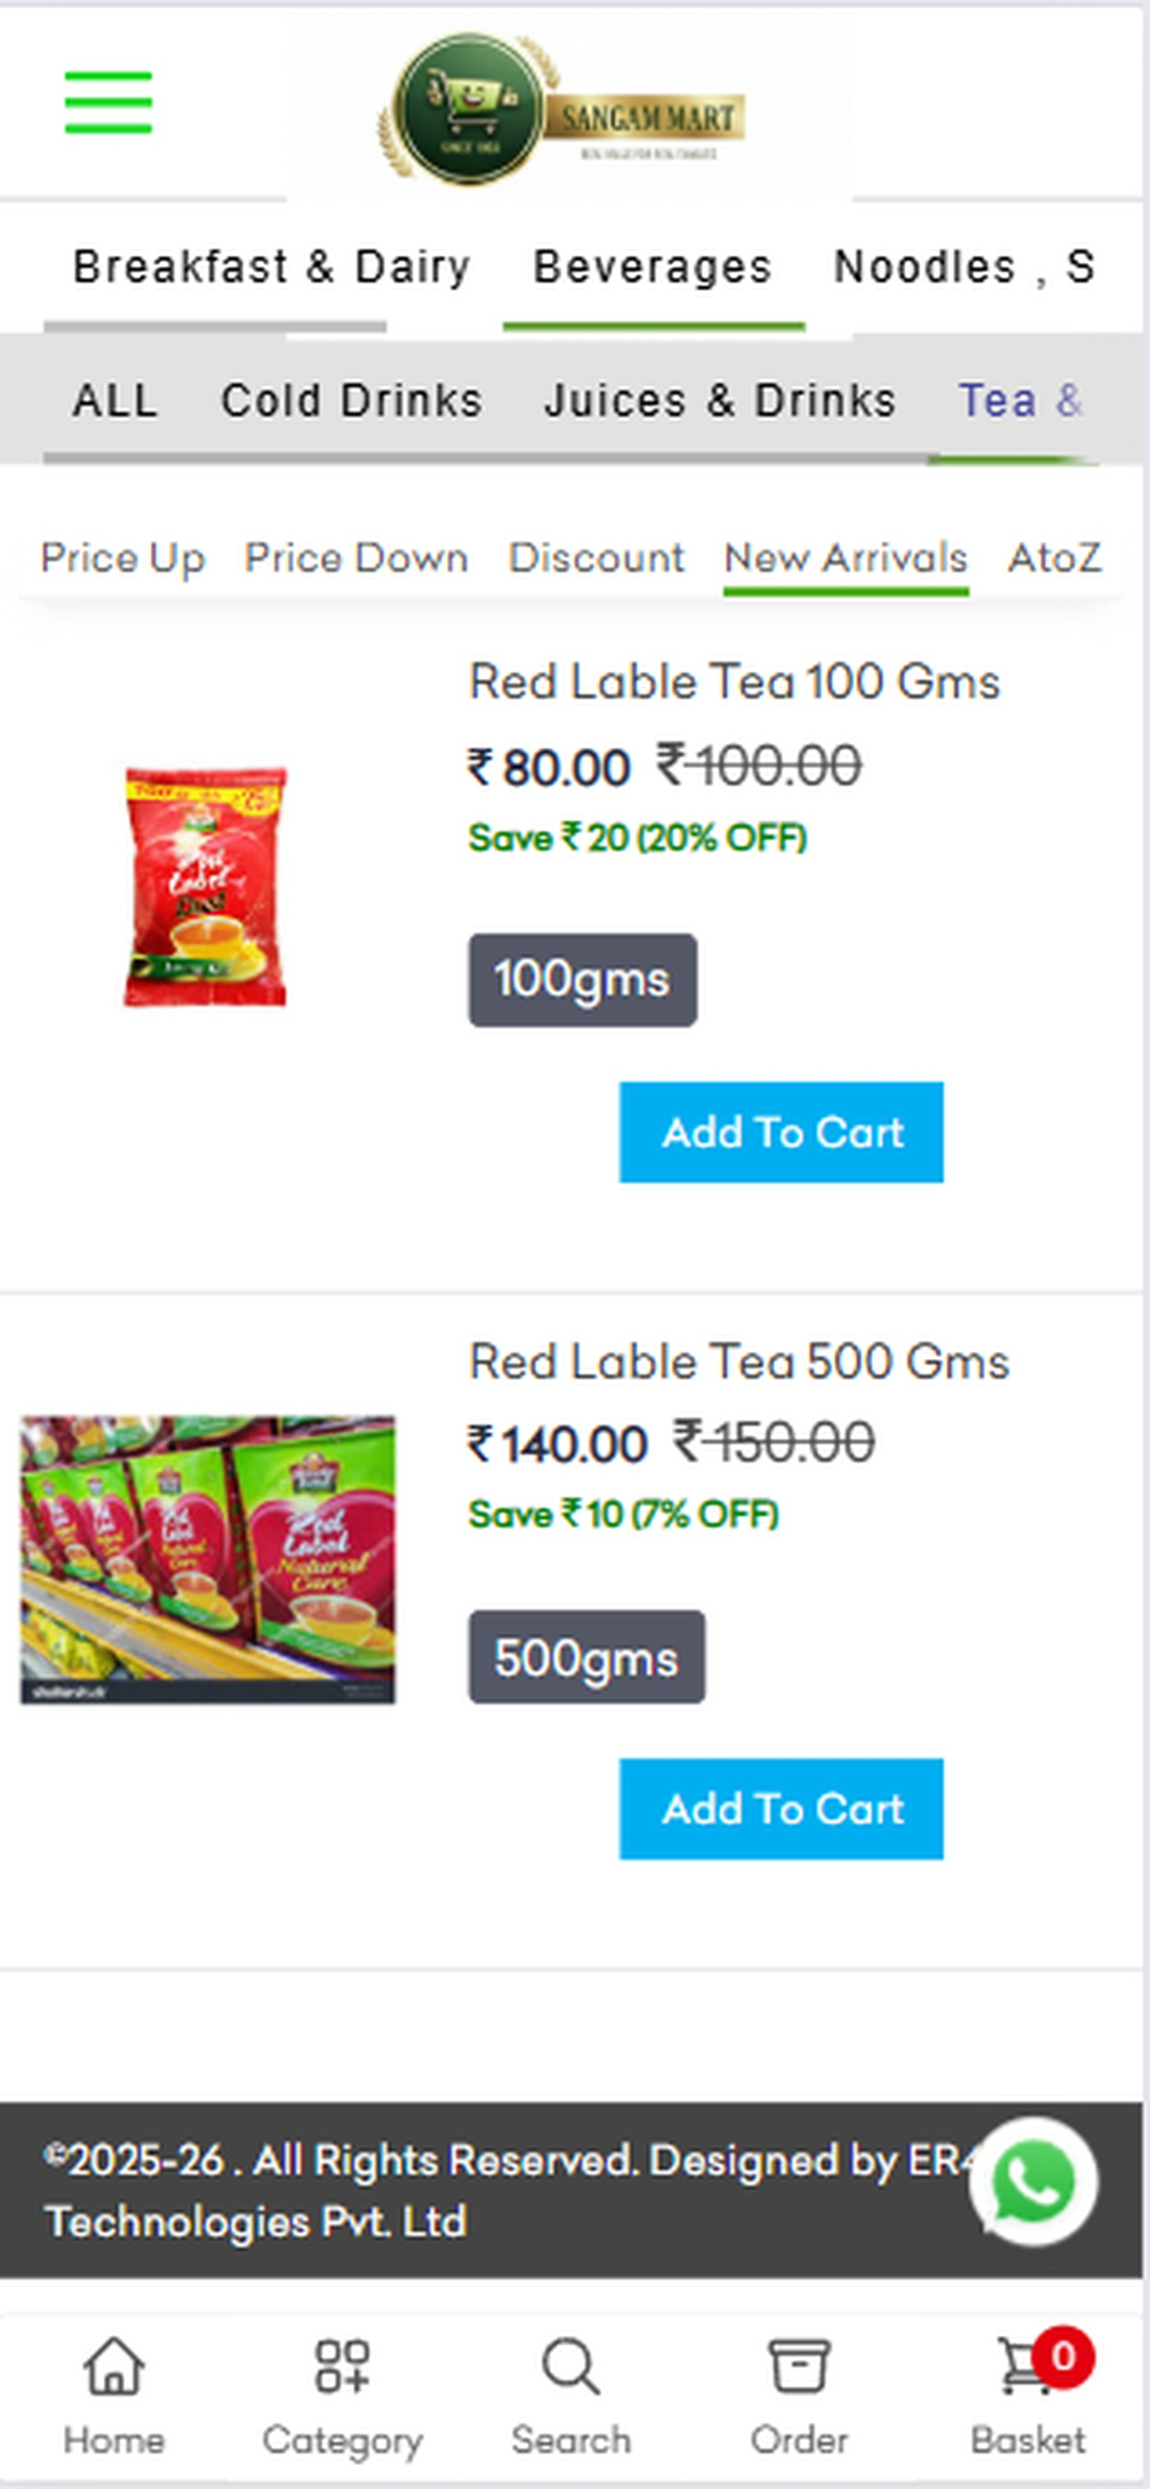This screenshot has width=1150, height=2490.
Task: Select the 100gms size option
Action: click(582, 979)
